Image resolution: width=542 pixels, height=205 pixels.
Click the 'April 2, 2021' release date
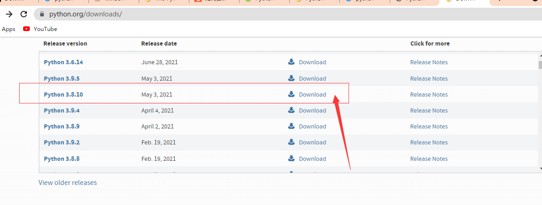(157, 126)
